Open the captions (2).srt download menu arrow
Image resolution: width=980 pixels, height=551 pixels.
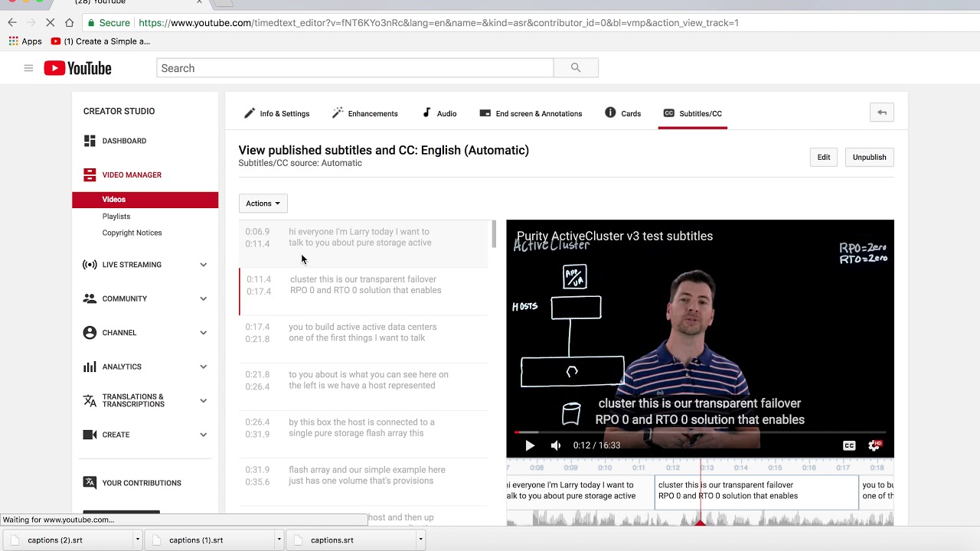point(138,540)
